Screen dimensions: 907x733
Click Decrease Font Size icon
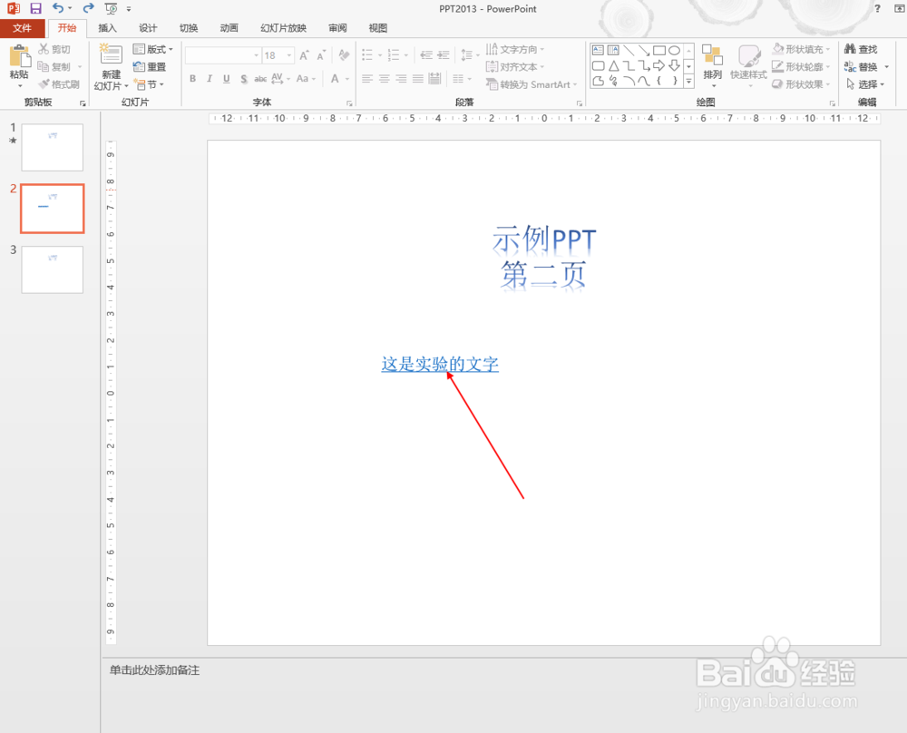point(321,55)
